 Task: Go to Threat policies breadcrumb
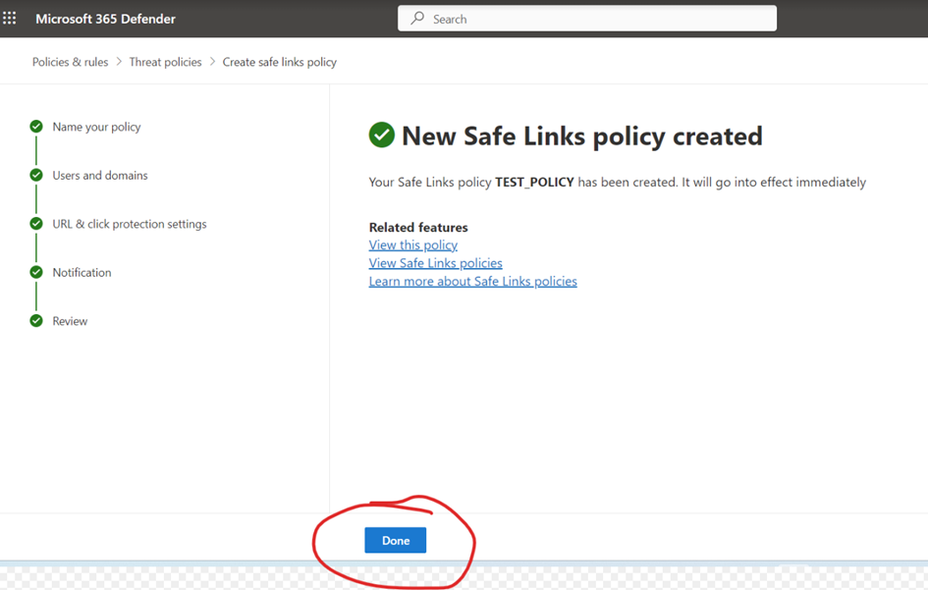pyautogui.click(x=165, y=62)
